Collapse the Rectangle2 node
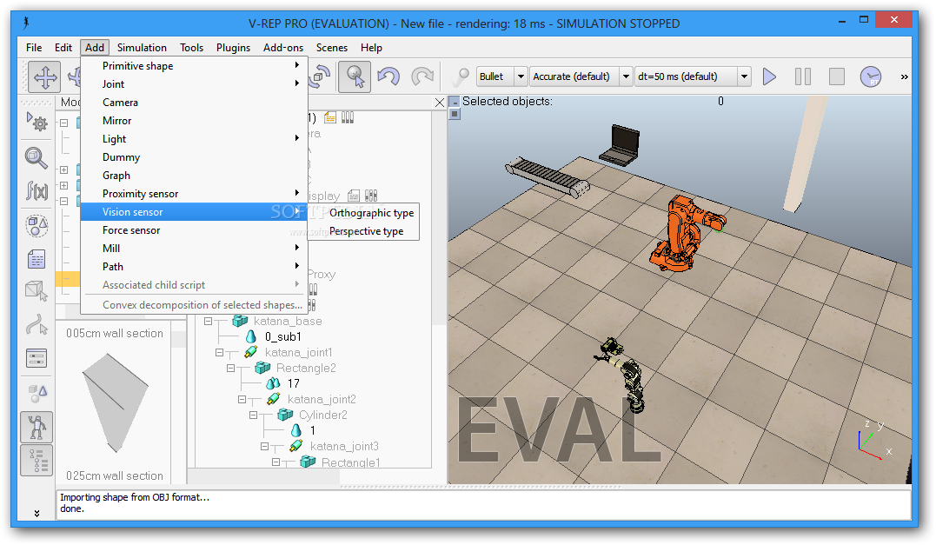 [x=230, y=368]
